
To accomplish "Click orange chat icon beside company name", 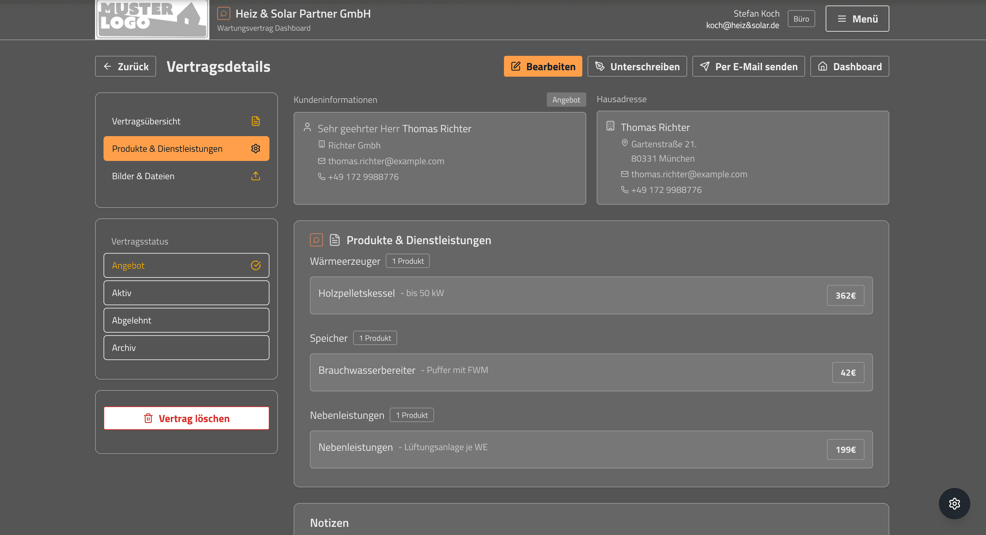I will (x=223, y=13).
